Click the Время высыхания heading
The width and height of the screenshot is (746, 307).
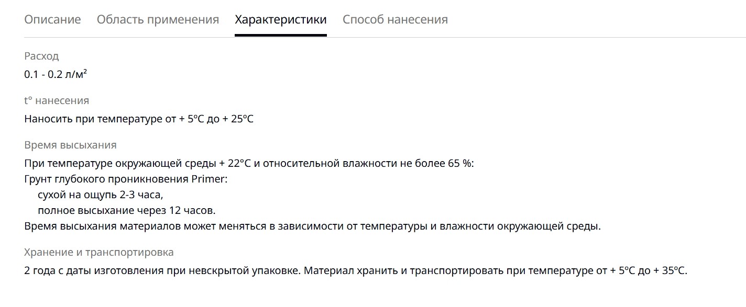tap(70, 145)
